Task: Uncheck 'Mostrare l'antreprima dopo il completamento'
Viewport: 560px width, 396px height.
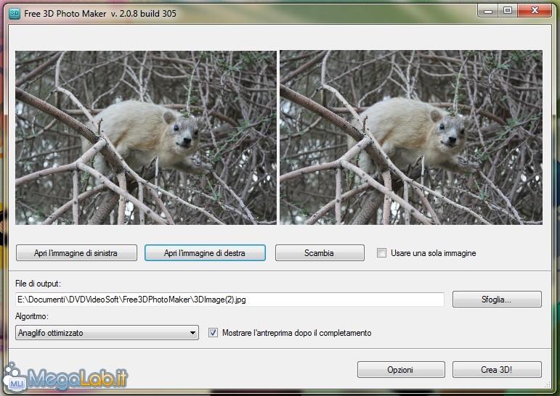Action: (x=214, y=333)
